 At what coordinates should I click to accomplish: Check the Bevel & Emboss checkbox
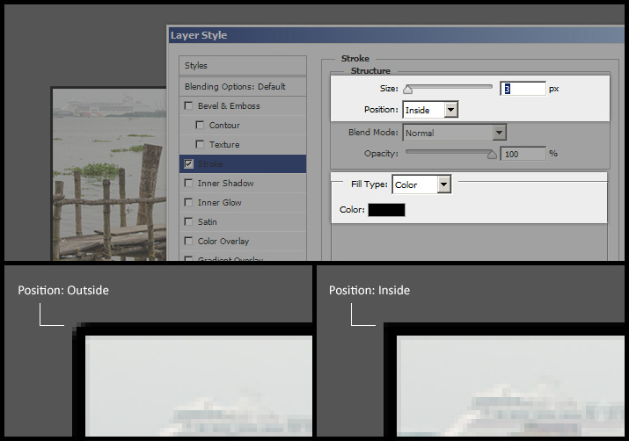pyautogui.click(x=188, y=106)
